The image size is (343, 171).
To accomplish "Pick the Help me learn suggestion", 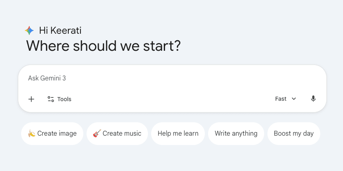I will click(178, 134).
